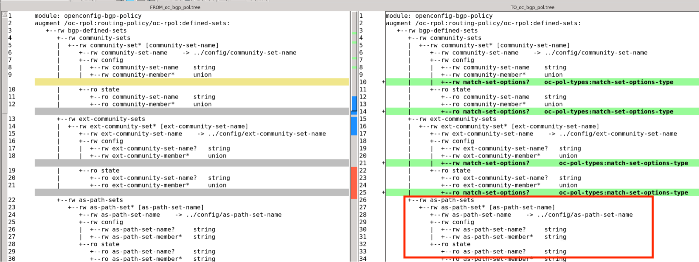Click the plus marker beside right line 10
This screenshot has height=262, width=699.
point(383,82)
